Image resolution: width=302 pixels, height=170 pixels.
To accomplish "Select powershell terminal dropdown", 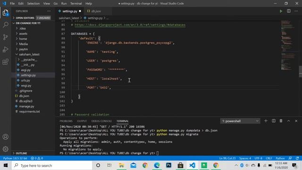I will [240, 121].
